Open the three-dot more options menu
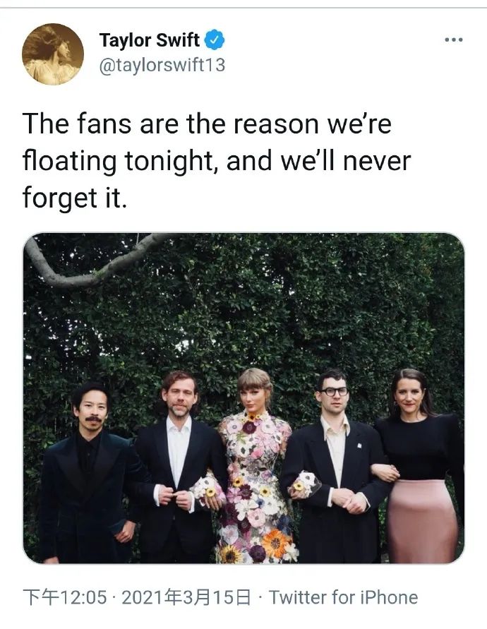This screenshot has width=487, height=629. pos(454,40)
